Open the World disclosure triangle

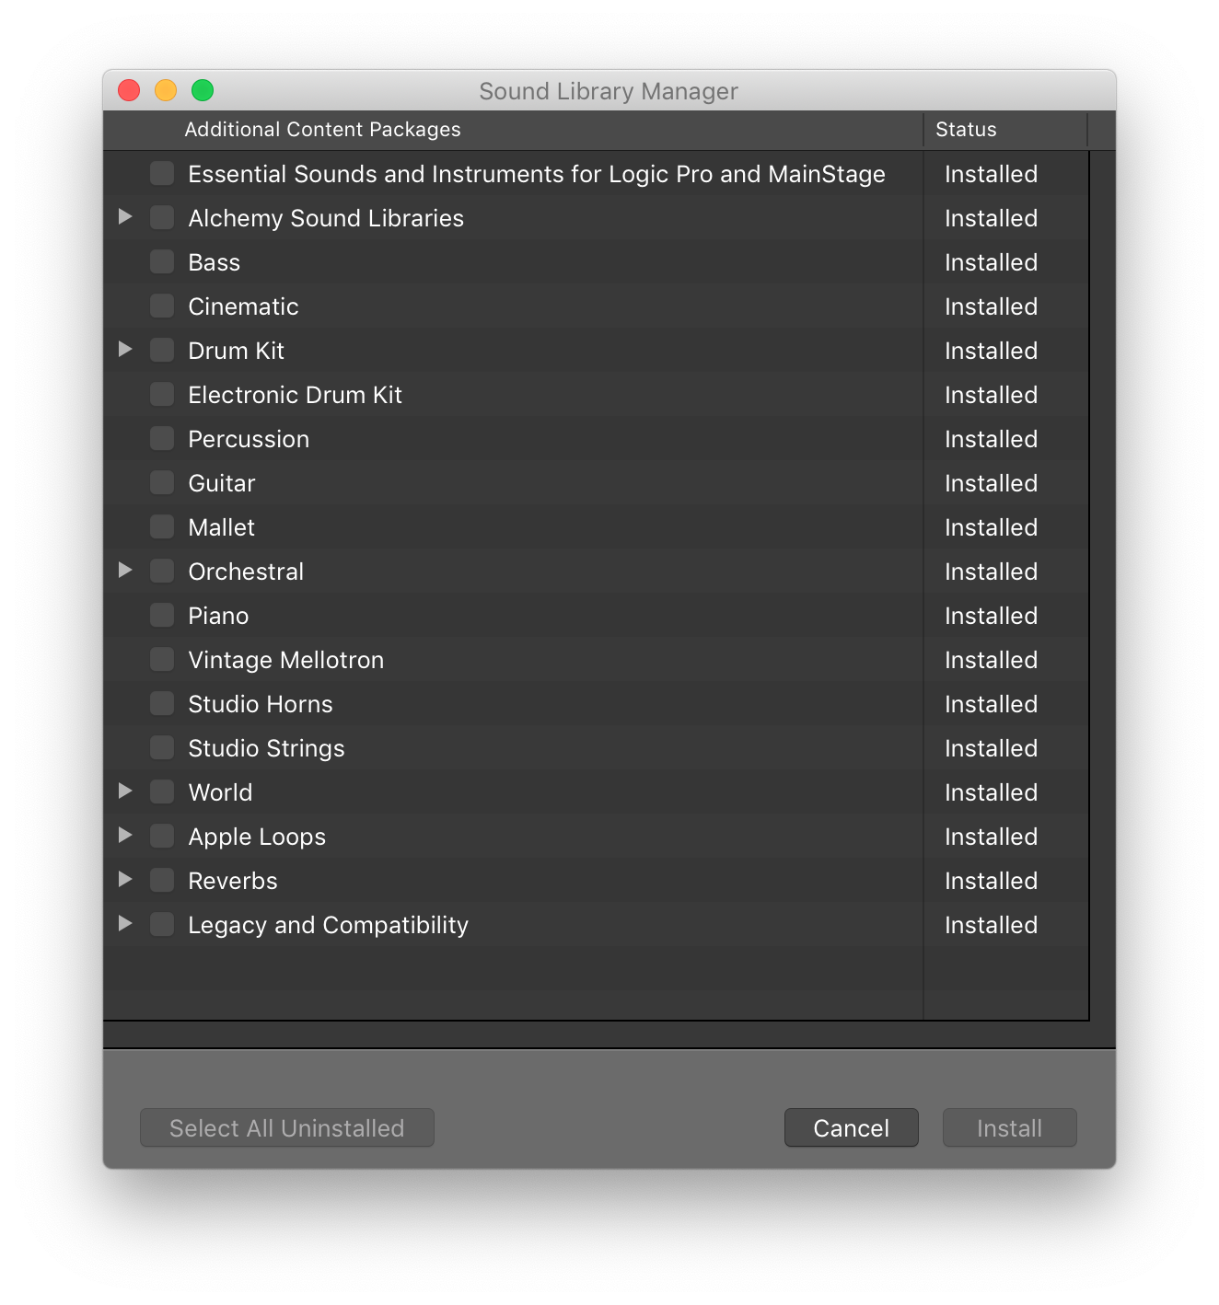(x=125, y=791)
